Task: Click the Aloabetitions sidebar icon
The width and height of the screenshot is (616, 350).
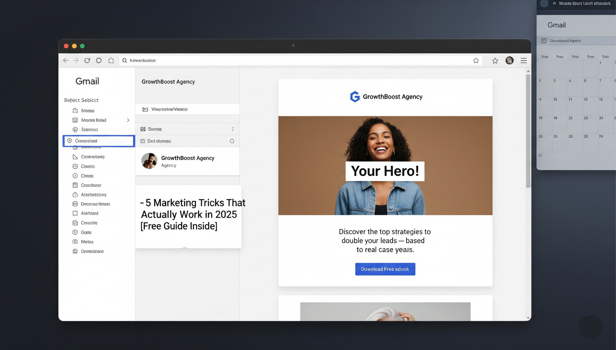Action: [x=75, y=195]
